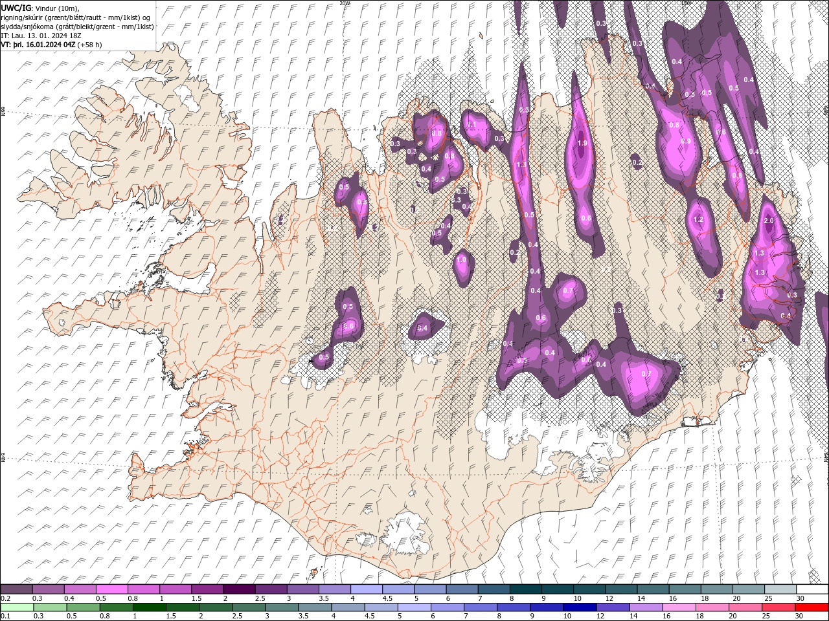Pick light grey upper swatch 25 to 30
This screenshot has height=621, width=829.
click(x=780, y=589)
